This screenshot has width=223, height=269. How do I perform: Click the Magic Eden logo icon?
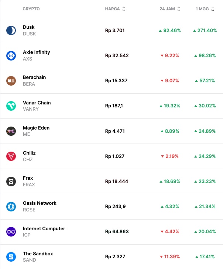[x=11, y=131]
